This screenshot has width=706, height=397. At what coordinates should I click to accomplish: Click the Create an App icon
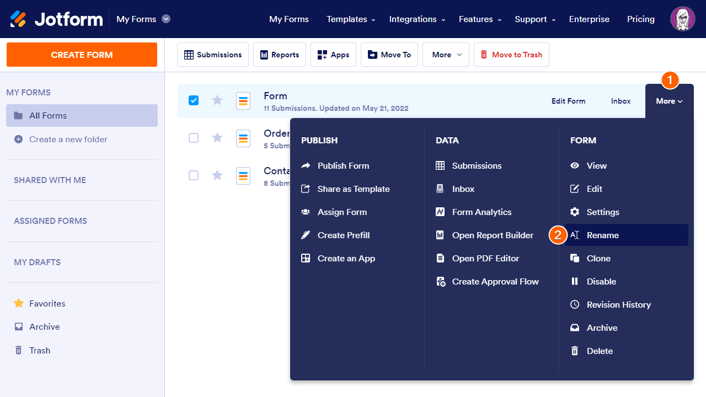tap(306, 258)
